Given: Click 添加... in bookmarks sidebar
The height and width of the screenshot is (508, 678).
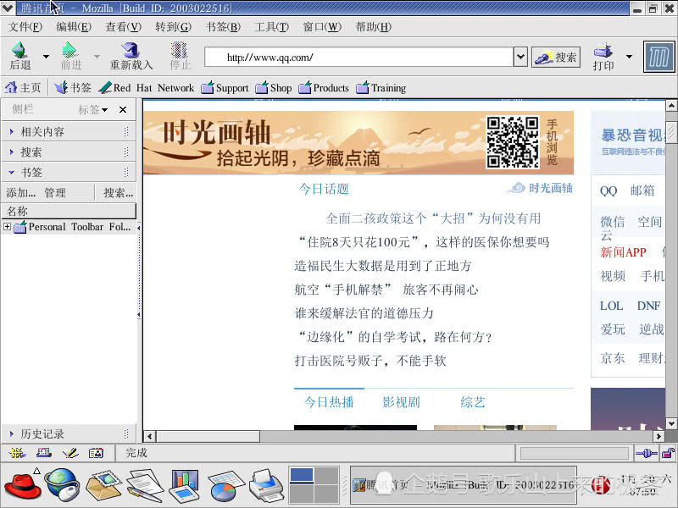Looking at the screenshot, I should 20,193.
